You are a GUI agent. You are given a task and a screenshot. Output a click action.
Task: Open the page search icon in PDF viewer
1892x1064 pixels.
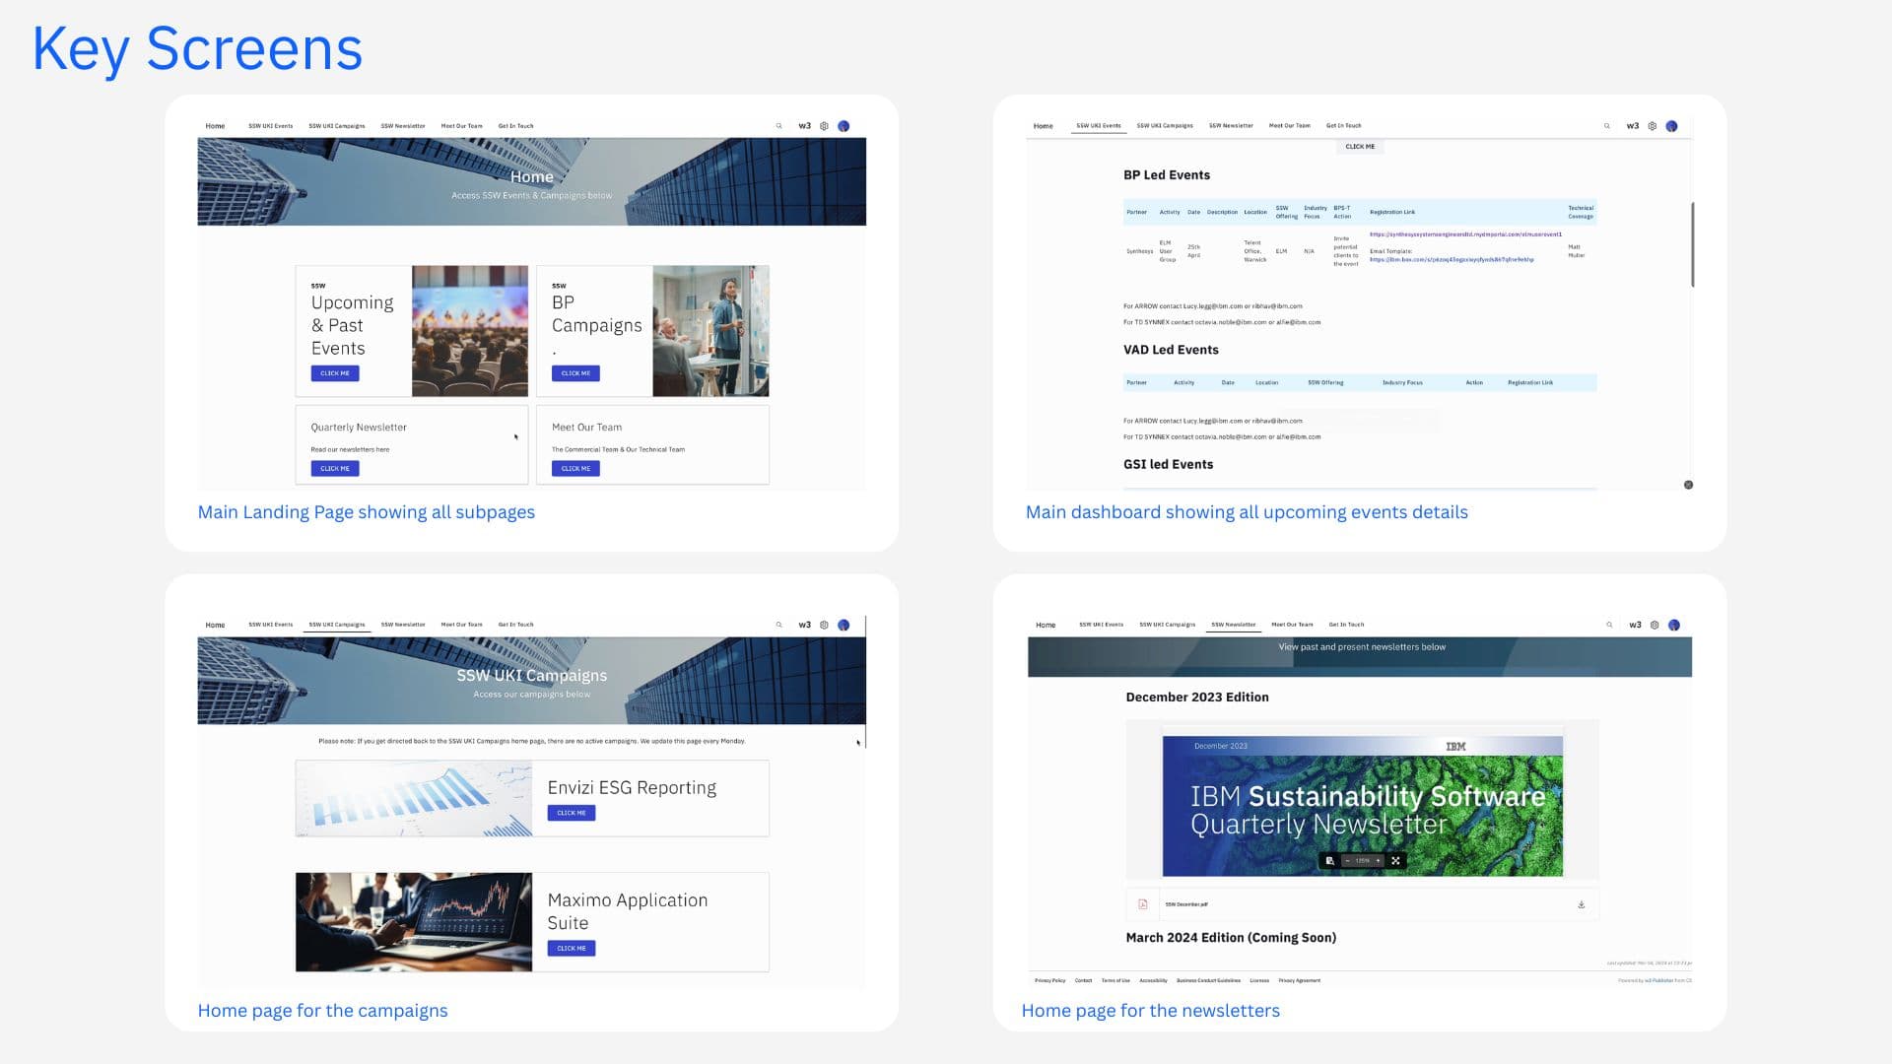pyautogui.click(x=1329, y=861)
